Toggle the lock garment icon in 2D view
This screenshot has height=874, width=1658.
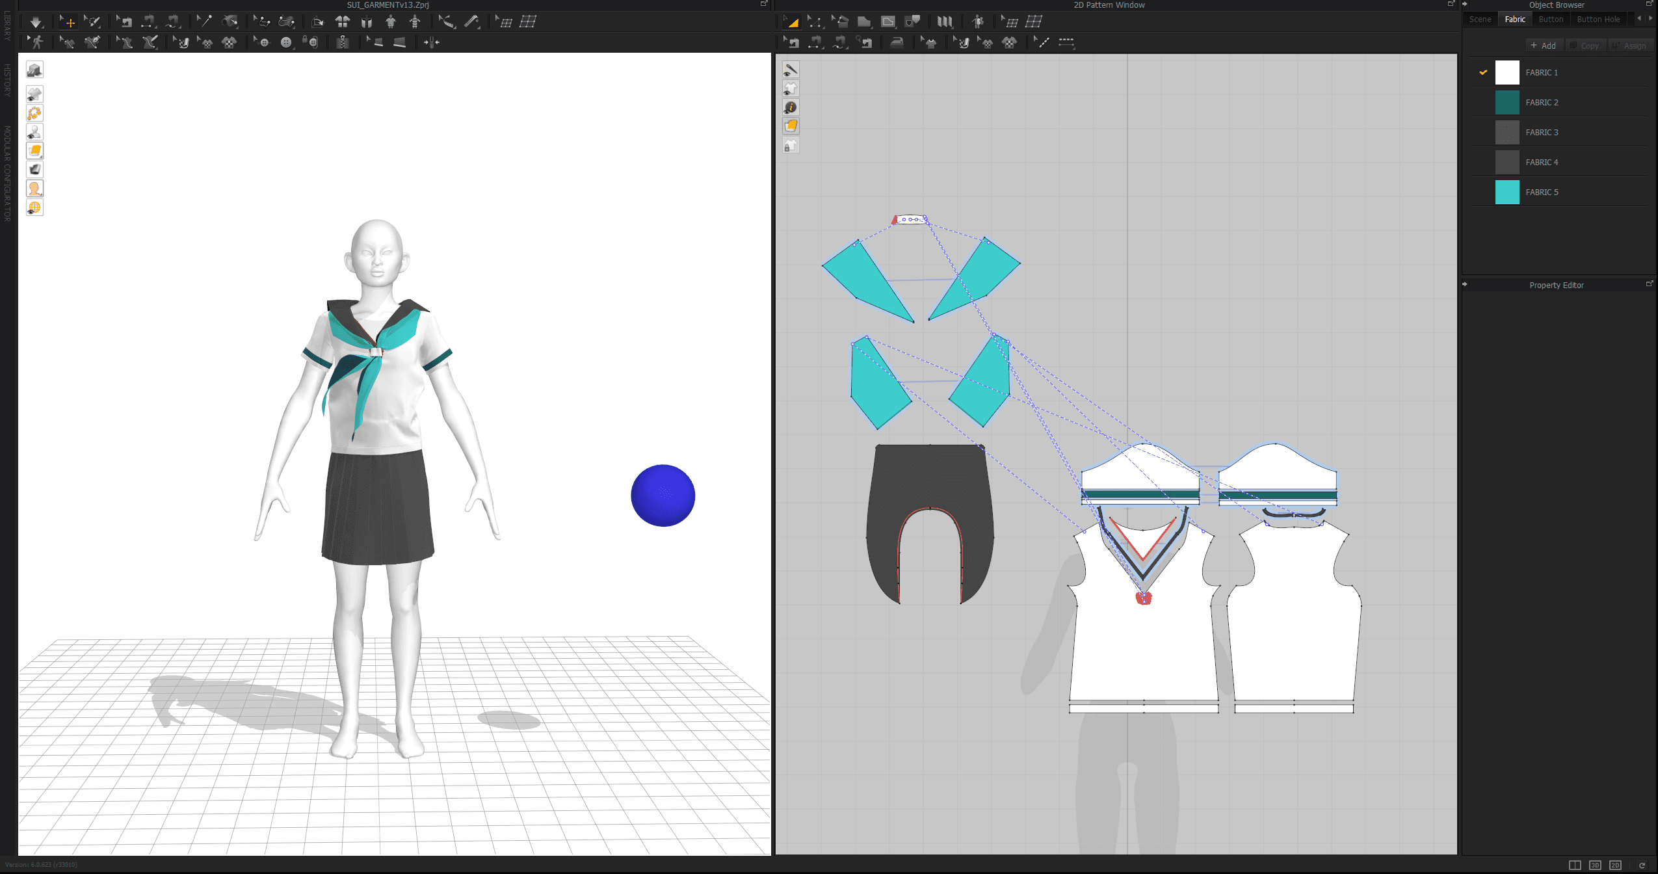point(790,146)
